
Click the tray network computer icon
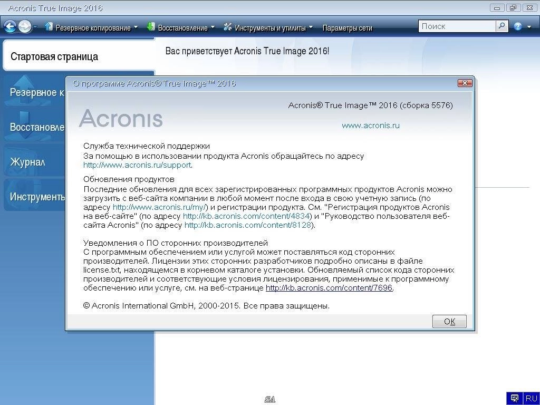pos(515,399)
